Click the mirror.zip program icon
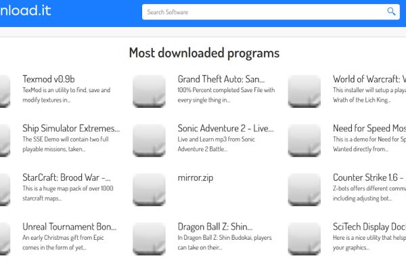This screenshot has height=271, width=406. (149, 190)
